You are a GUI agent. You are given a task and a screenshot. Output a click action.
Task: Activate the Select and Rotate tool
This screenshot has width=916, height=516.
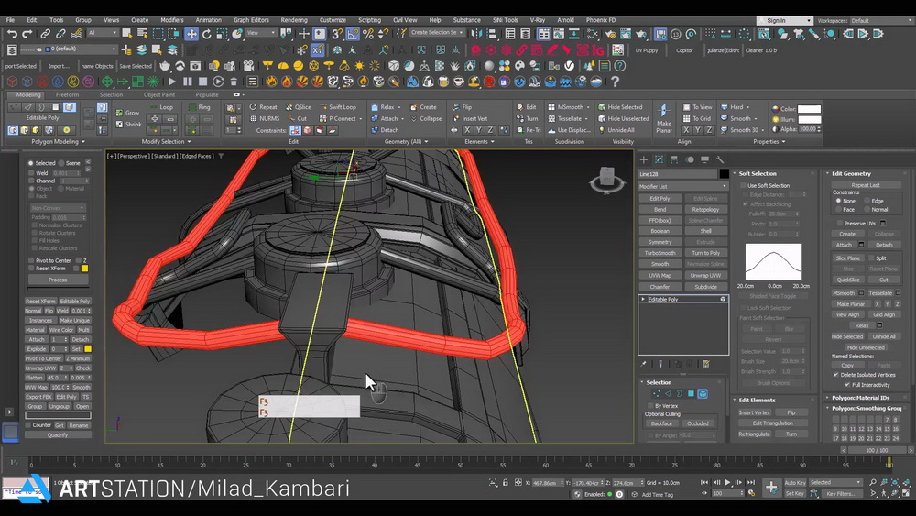click(207, 34)
